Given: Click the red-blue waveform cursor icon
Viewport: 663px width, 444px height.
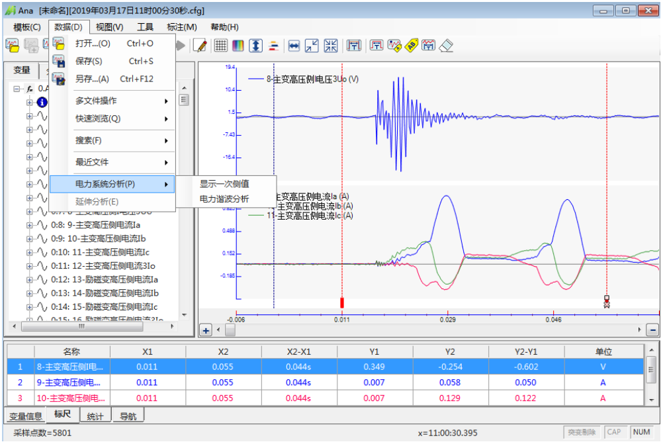Looking at the screenshot, I should click(428, 45).
